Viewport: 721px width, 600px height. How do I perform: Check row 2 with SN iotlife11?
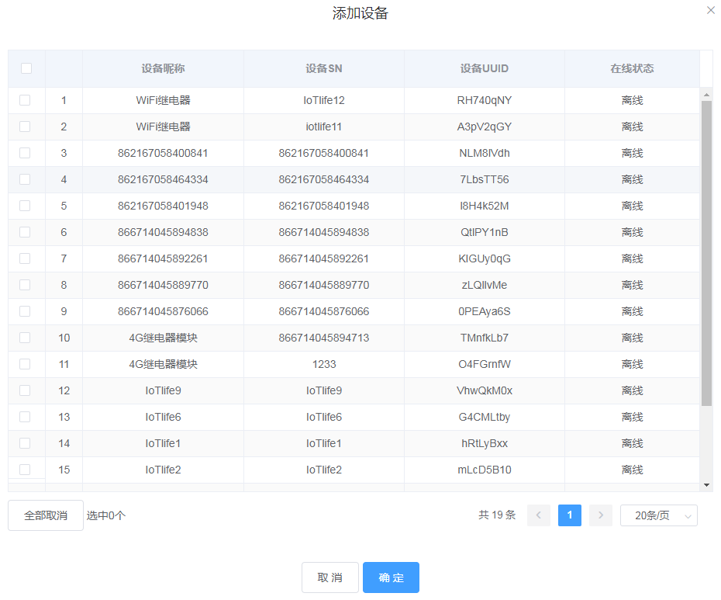pyautogui.click(x=25, y=127)
